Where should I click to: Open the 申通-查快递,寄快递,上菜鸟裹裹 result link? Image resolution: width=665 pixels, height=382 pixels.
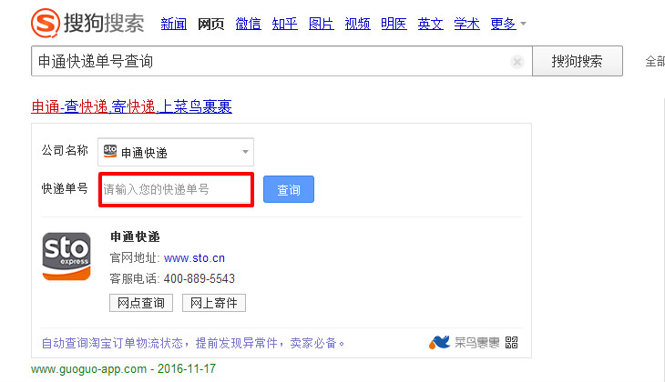(132, 106)
